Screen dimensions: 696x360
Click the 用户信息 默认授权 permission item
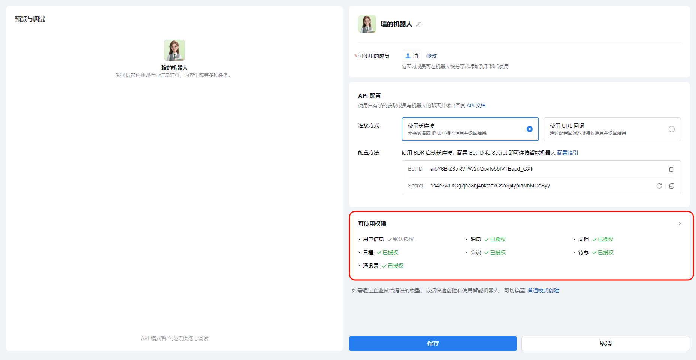(x=386, y=239)
